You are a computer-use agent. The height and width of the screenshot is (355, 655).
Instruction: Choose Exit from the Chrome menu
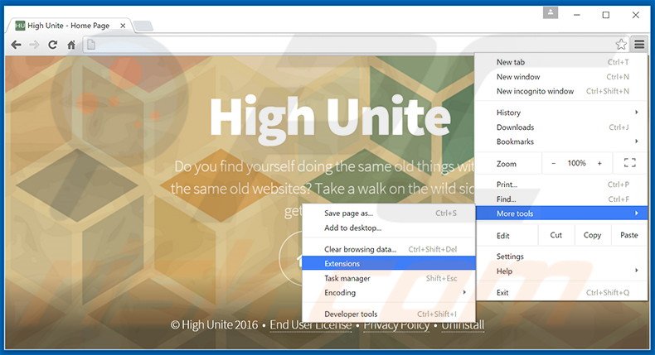[x=561, y=292]
